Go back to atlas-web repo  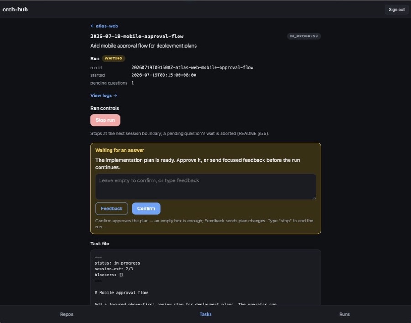pyautogui.click(x=104, y=26)
